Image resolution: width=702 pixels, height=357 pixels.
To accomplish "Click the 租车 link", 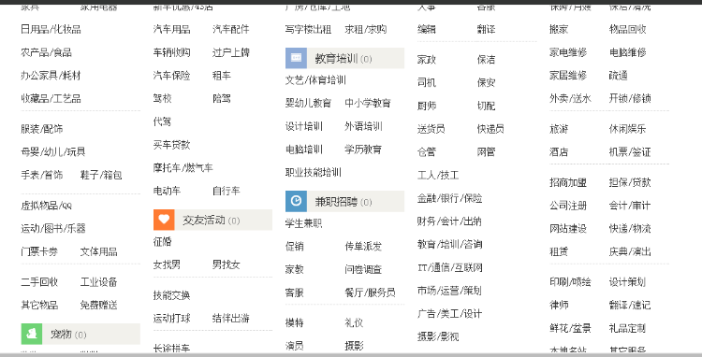I will (222, 76).
